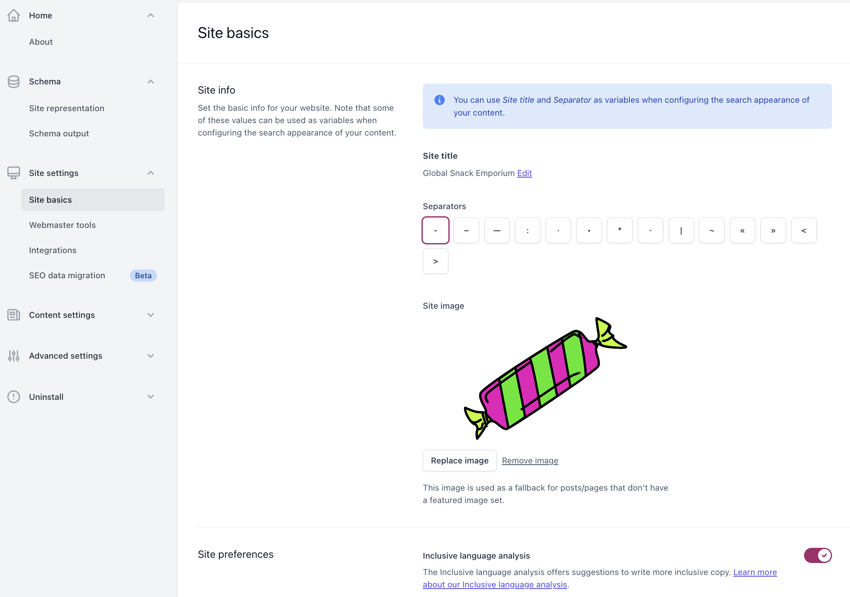Image resolution: width=850 pixels, height=597 pixels.
Task: Select the asterisk separator option
Action: (x=619, y=230)
